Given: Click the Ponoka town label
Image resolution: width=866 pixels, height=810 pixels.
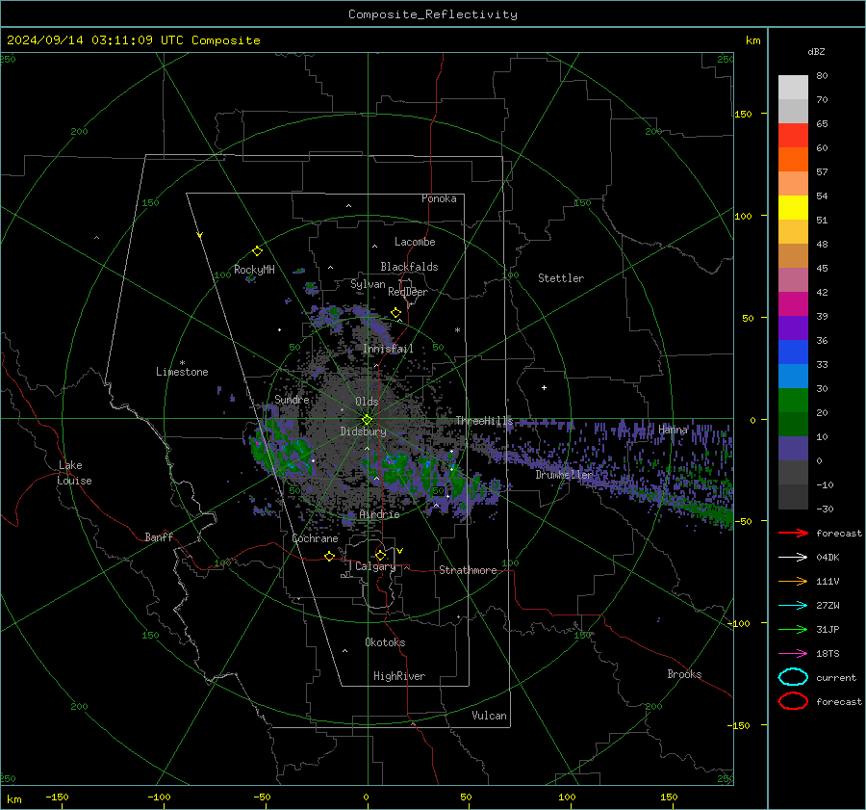Looking at the screenshot, I should 439,198.
